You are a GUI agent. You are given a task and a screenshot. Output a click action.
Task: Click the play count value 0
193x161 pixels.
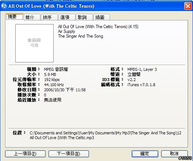45,95
